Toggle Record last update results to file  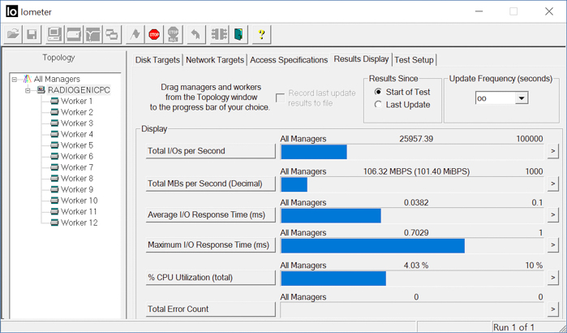[281, 97]
